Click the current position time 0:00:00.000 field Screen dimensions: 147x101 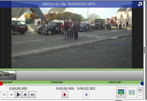click(x=18, y=89)
